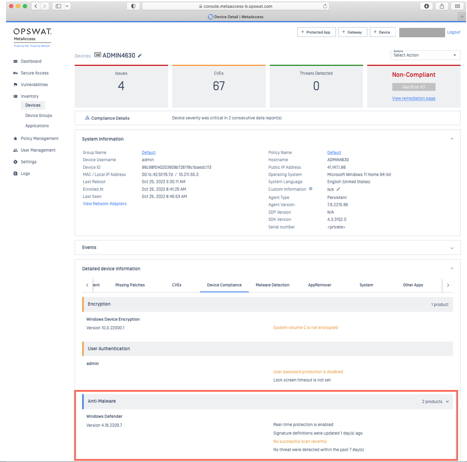This screenshot has height=462, width=467.
Task: Click the Policy Management star icon
Action: pos(15,138)
